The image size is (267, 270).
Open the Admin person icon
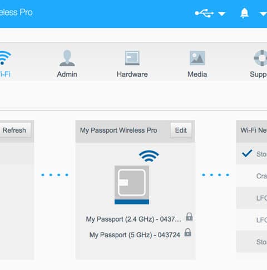click(x=67, y=58)
